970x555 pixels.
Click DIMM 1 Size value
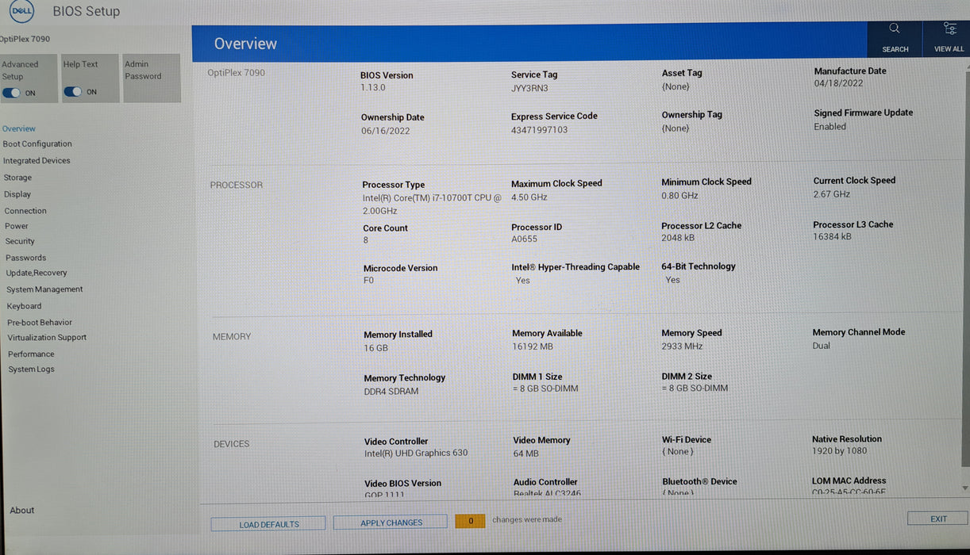(545, 388)
